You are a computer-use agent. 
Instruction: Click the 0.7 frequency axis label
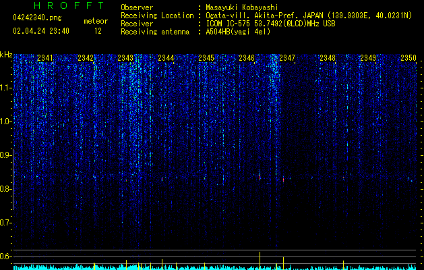tap(5, 223)
